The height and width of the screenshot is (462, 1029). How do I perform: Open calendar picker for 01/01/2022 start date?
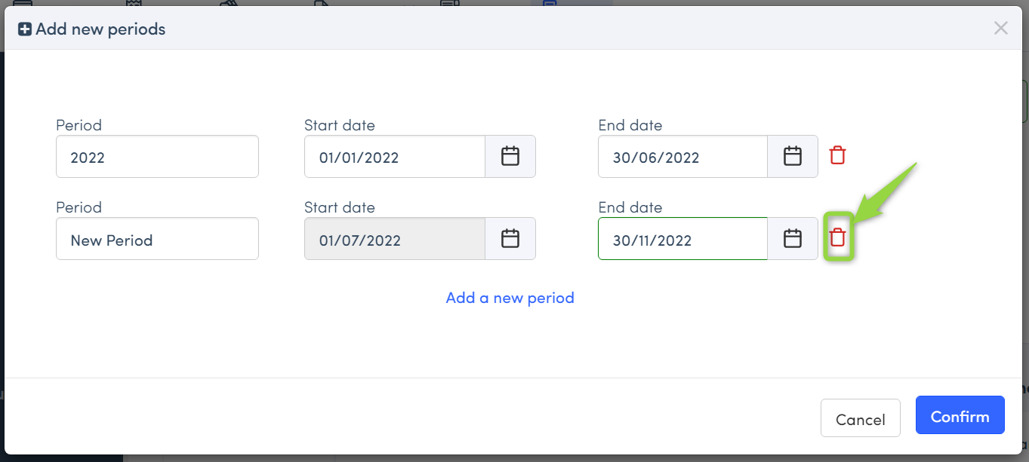pyautogui.click(x=510, y=157)
